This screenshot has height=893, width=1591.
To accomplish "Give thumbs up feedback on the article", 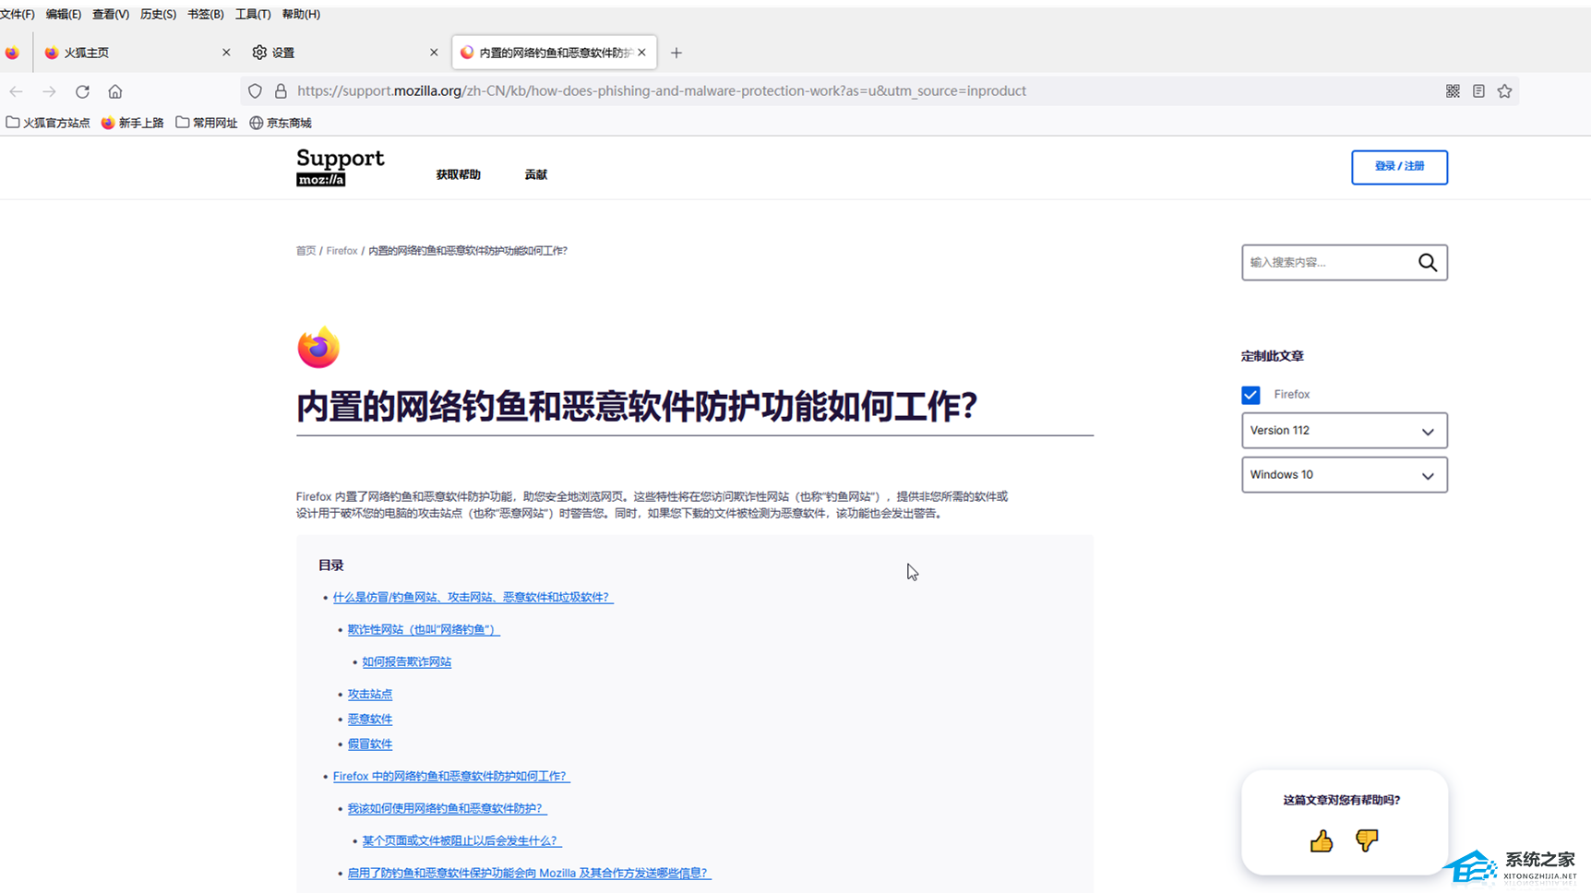I will [1321, 840].
